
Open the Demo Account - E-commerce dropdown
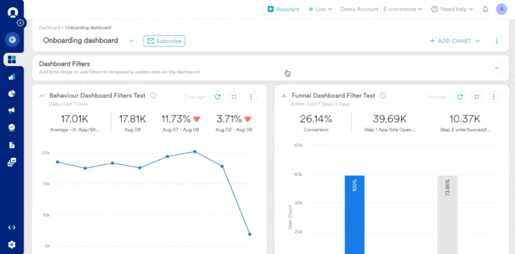click(x=381, y=9)
